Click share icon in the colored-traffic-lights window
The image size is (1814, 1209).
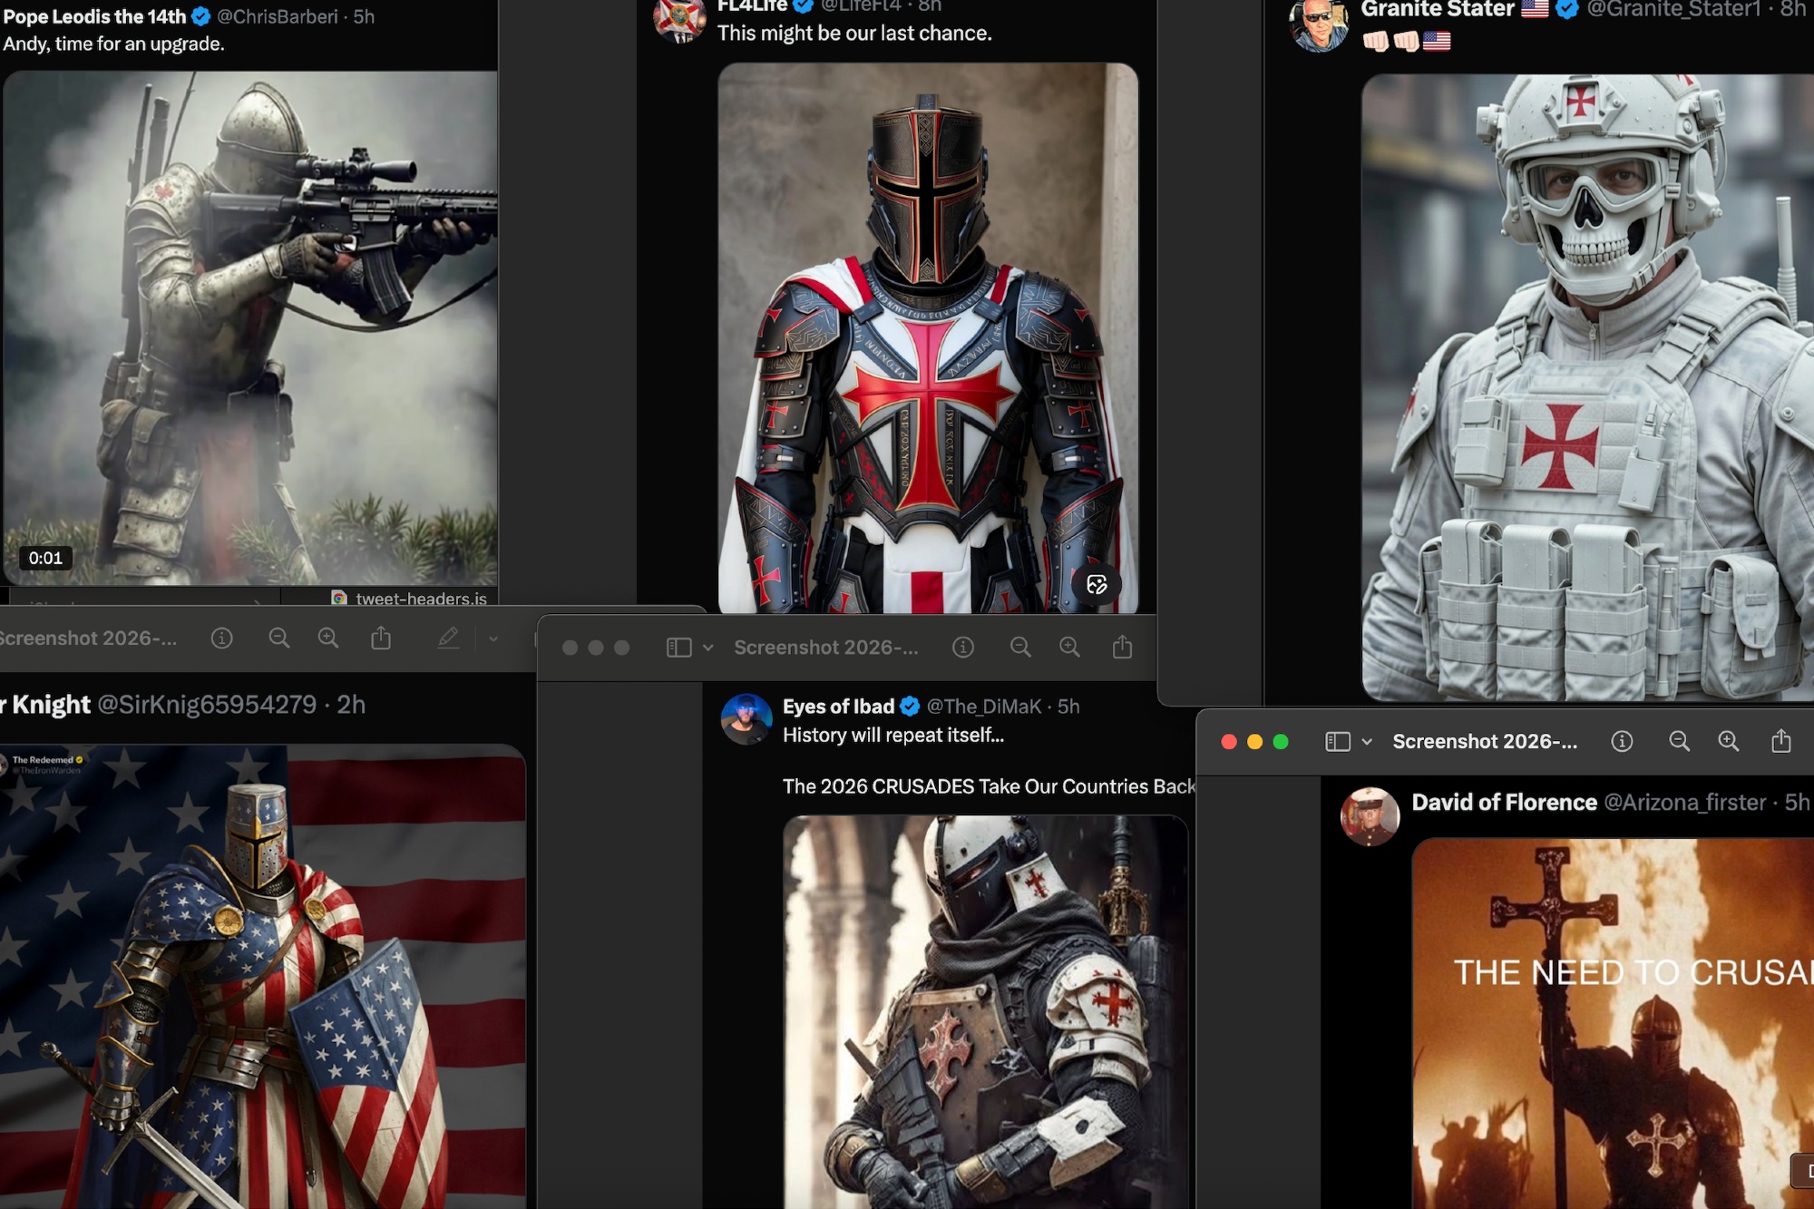point(1780,741)
